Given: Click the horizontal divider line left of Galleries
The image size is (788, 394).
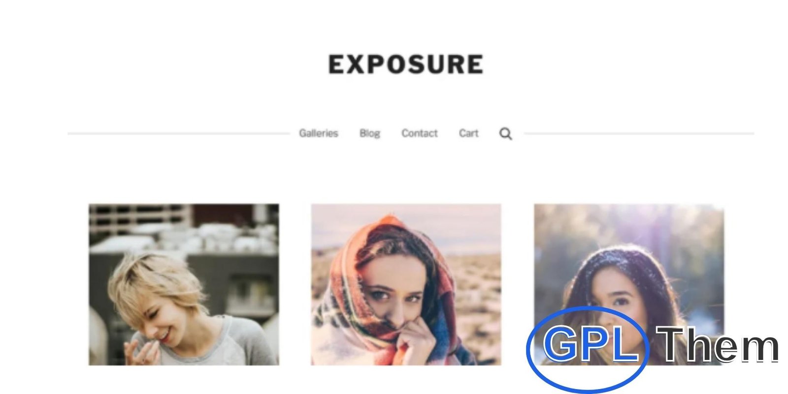Looking at the screenshot, I should click(x=179, y=133).
